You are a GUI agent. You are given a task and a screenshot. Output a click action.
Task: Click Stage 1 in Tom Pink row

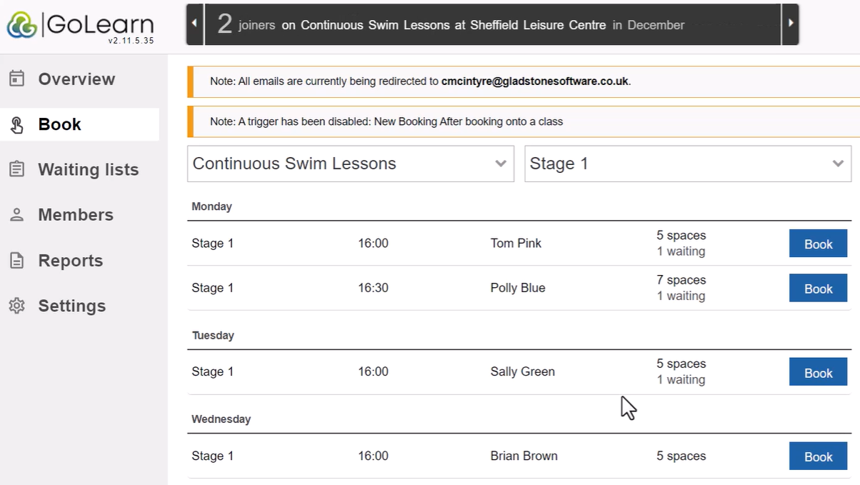coord(212,244)
